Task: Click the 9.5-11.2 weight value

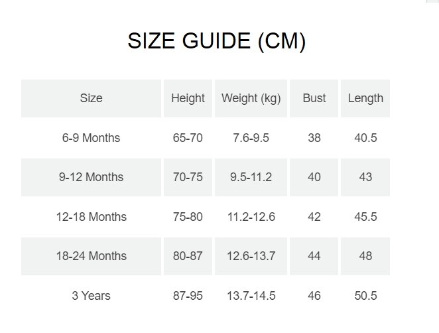Action: pos(251,177)
